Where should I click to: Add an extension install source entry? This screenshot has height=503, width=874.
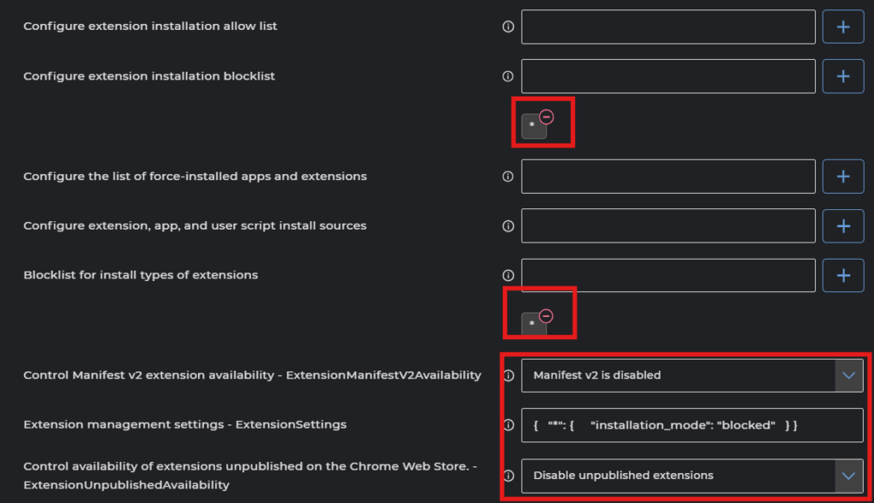(x=842, y=226)
